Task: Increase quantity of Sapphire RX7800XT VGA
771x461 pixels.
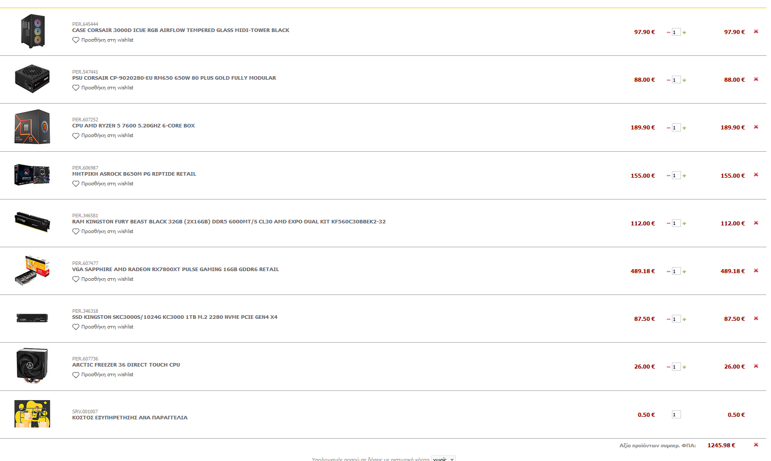Action: point(684,272)
